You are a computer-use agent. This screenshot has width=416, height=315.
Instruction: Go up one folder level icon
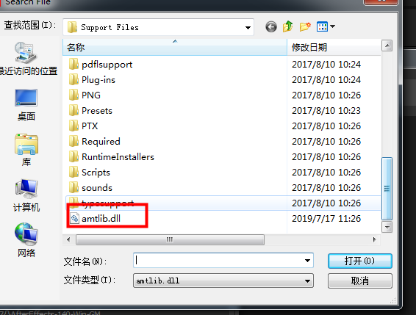288,26
